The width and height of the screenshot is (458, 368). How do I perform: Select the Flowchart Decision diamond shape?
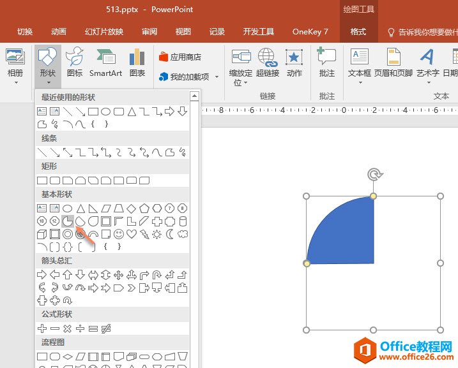[x=68, y=357]
